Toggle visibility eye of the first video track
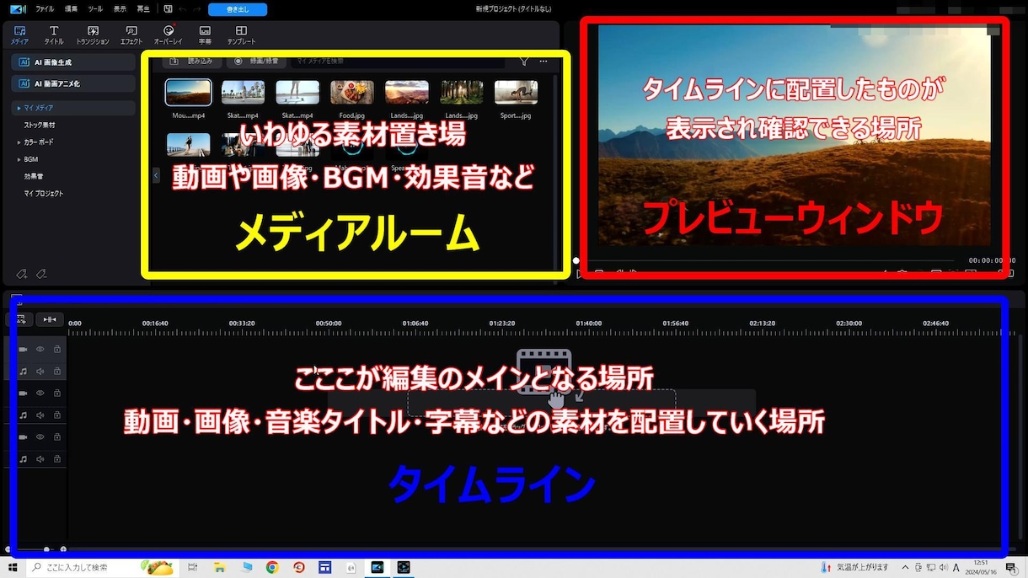 coord(40,349)
